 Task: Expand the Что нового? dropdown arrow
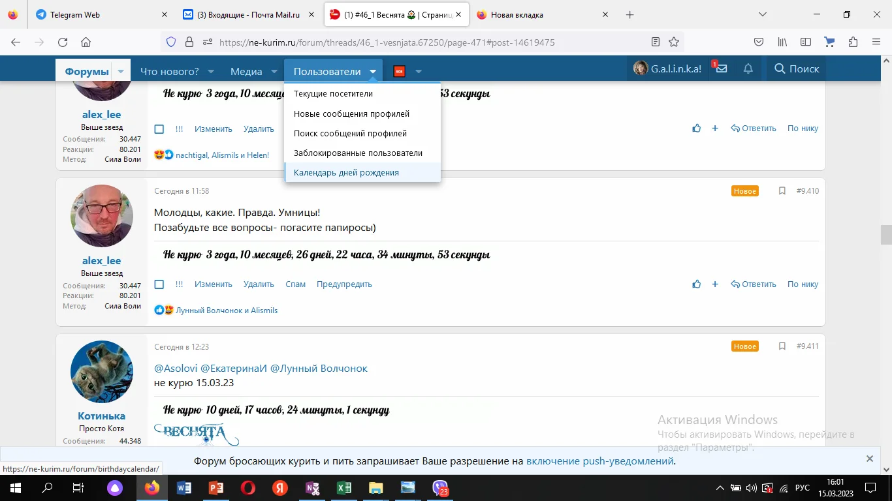tap(211, 71)
